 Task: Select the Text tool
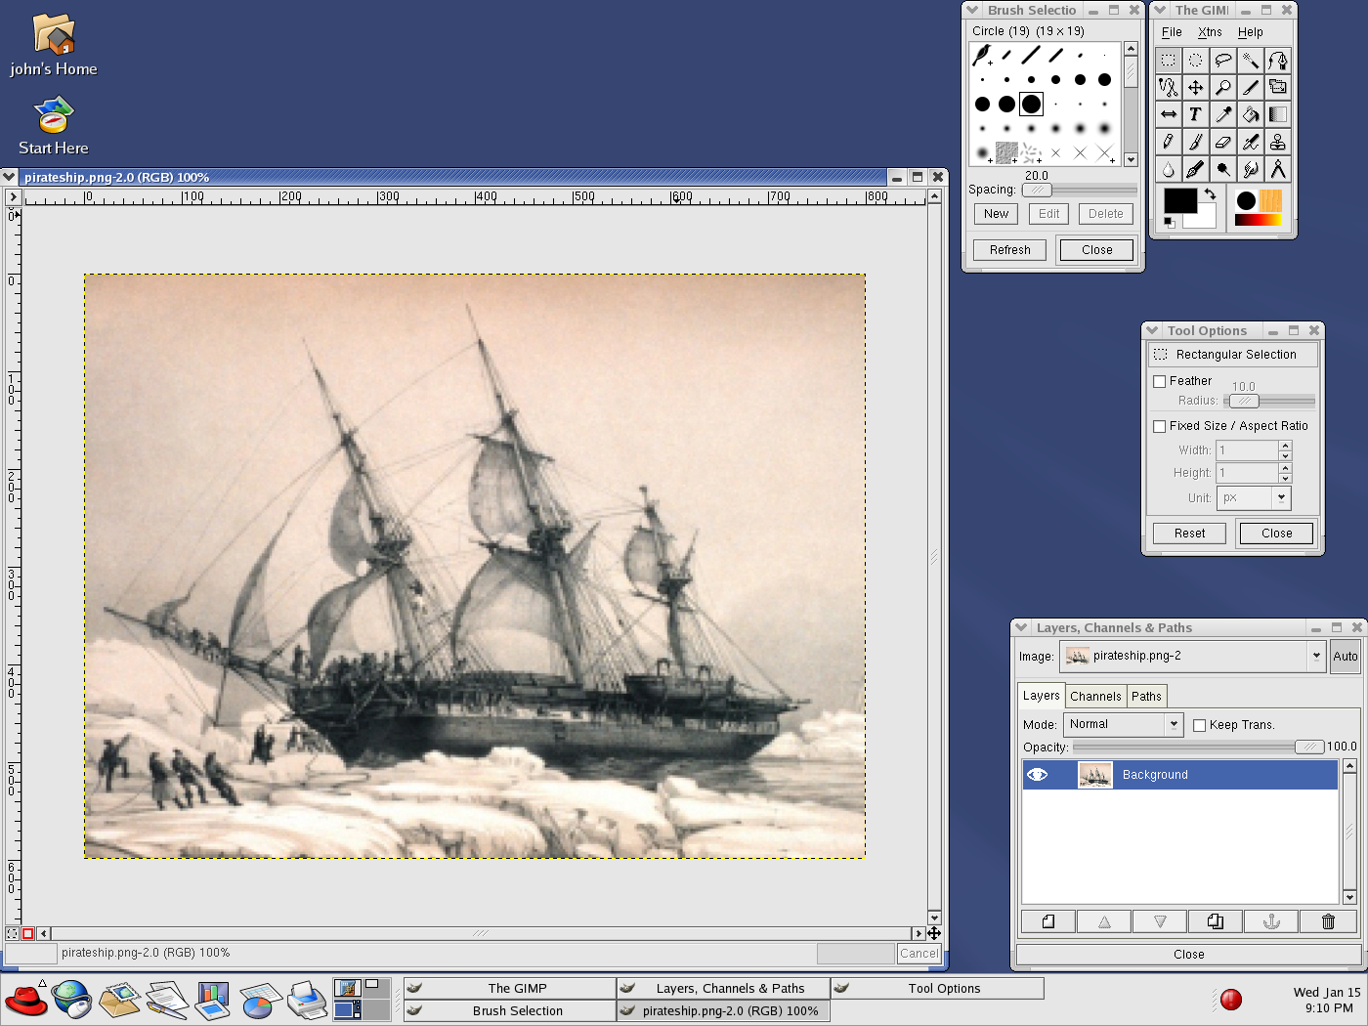pyautogui.click(x=1195, y=114)
